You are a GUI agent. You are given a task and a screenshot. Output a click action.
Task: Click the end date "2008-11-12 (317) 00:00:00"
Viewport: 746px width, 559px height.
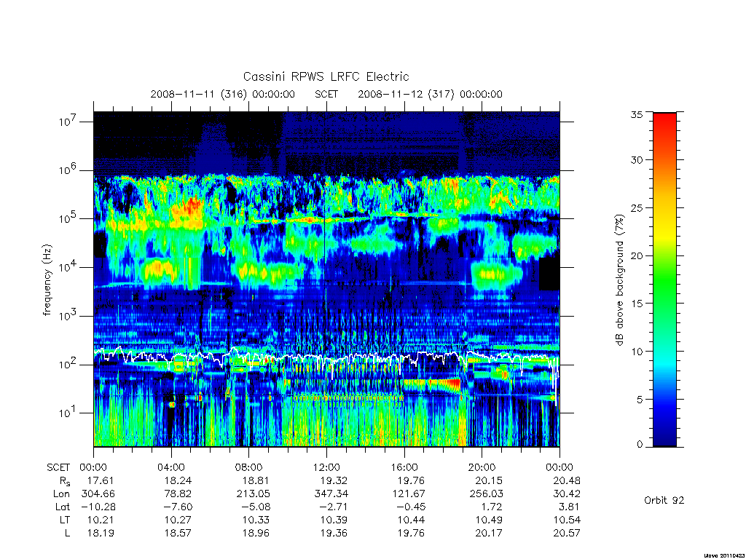pyautogui.click(x=430, y=94)
